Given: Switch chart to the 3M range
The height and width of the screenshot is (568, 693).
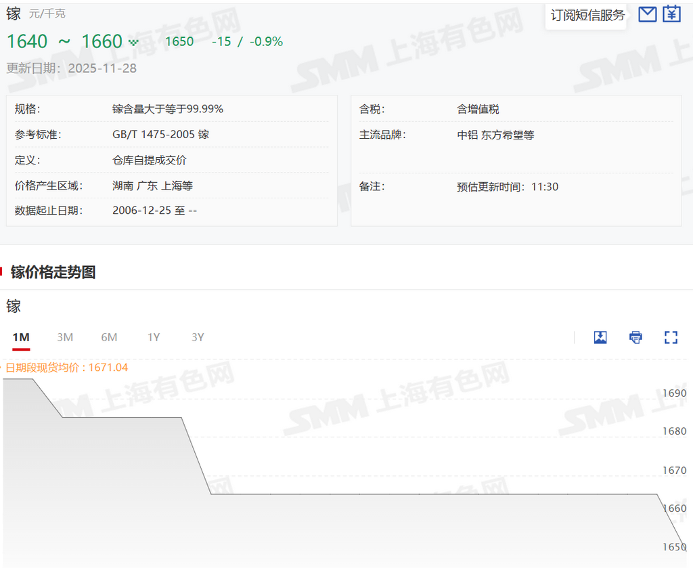Looking at the screenshot, I should 65,337.
